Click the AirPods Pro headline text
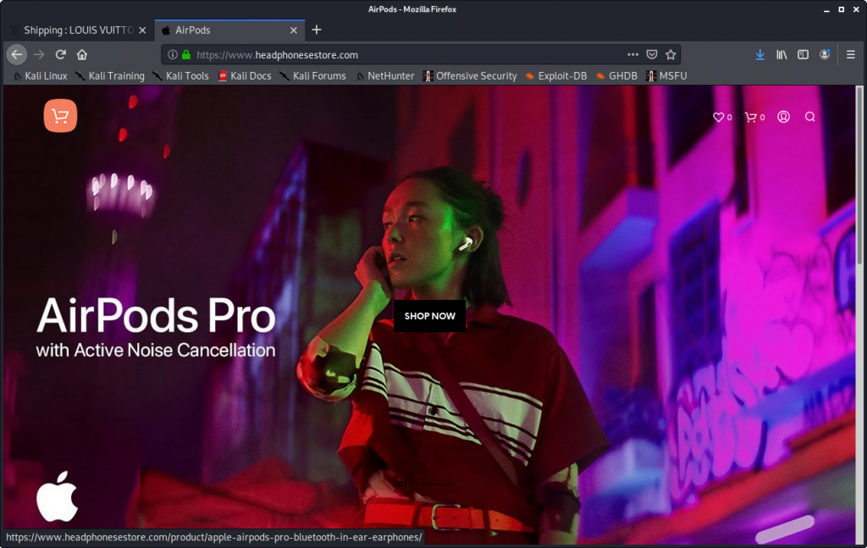This screenshot has height=548, width=867. 156,316
